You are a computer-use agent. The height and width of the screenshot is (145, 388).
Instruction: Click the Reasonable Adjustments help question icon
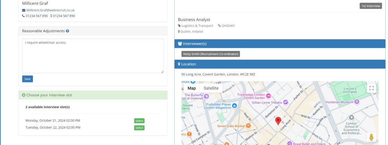(x=68, y=31)
